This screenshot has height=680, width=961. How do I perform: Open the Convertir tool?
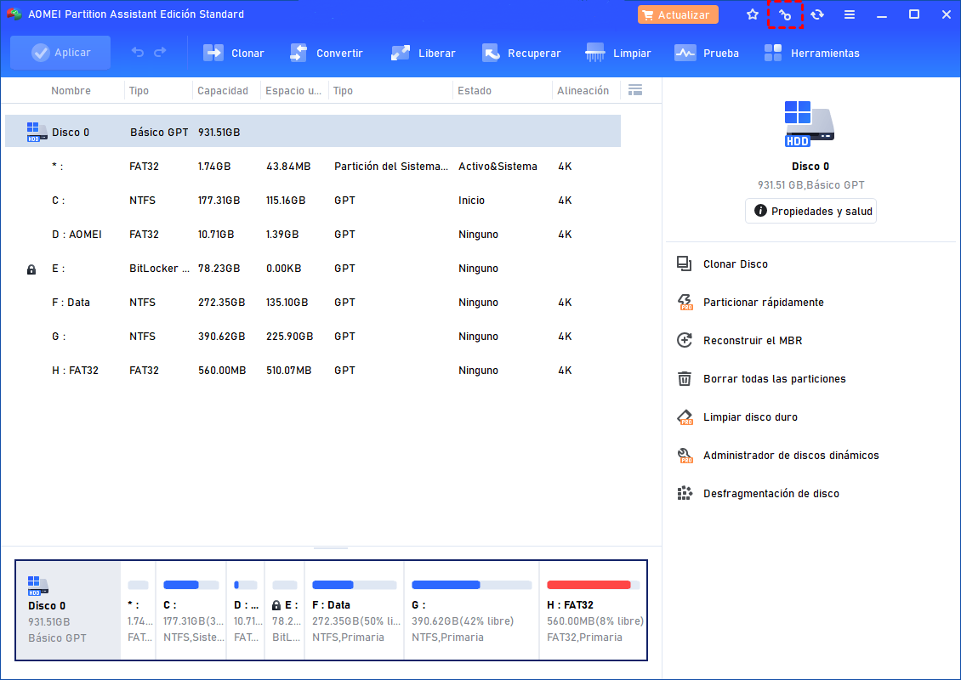[327, 52]
